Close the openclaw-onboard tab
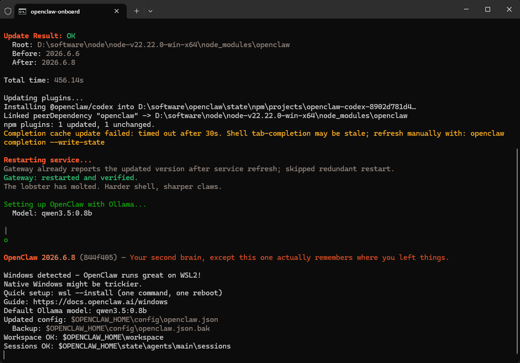 click(x=117, y=11)
